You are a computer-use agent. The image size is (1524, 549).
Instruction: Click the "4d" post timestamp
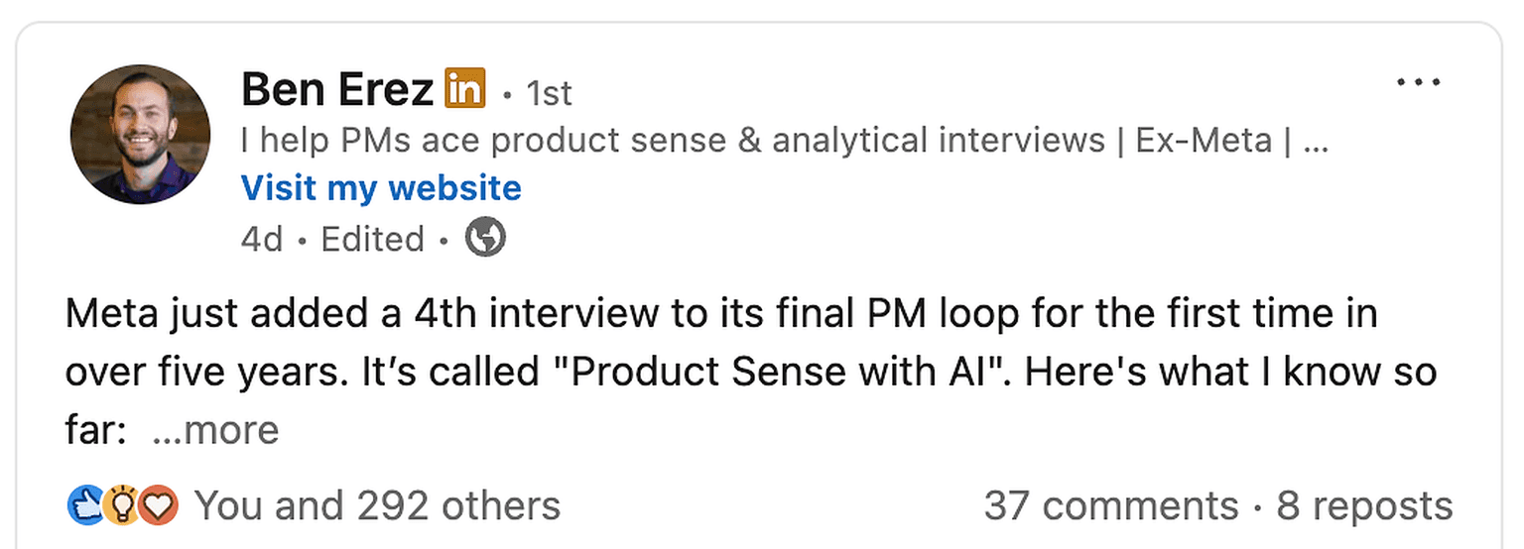pyautogui.click(x=262, y=239)
